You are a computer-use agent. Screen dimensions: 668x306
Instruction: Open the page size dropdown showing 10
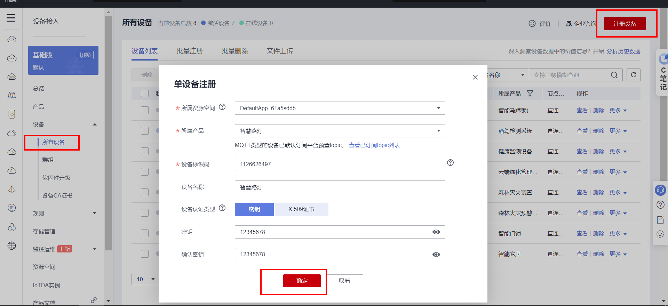(145, 279)
